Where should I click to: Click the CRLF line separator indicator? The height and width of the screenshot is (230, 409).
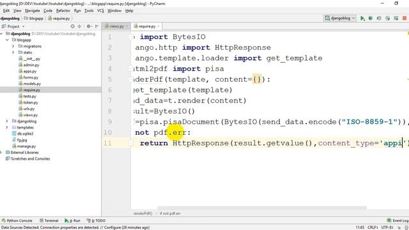[373, 227]
